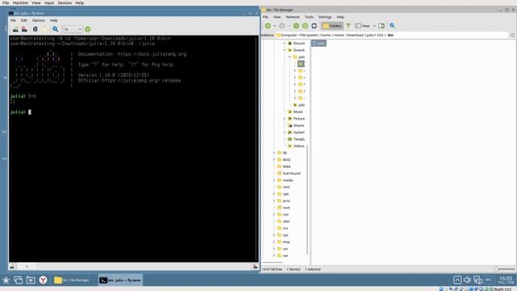The height and width of the screenshot is (291, 517).
Task: Click the filter funnel icon
Action: (x=348, y=26)
